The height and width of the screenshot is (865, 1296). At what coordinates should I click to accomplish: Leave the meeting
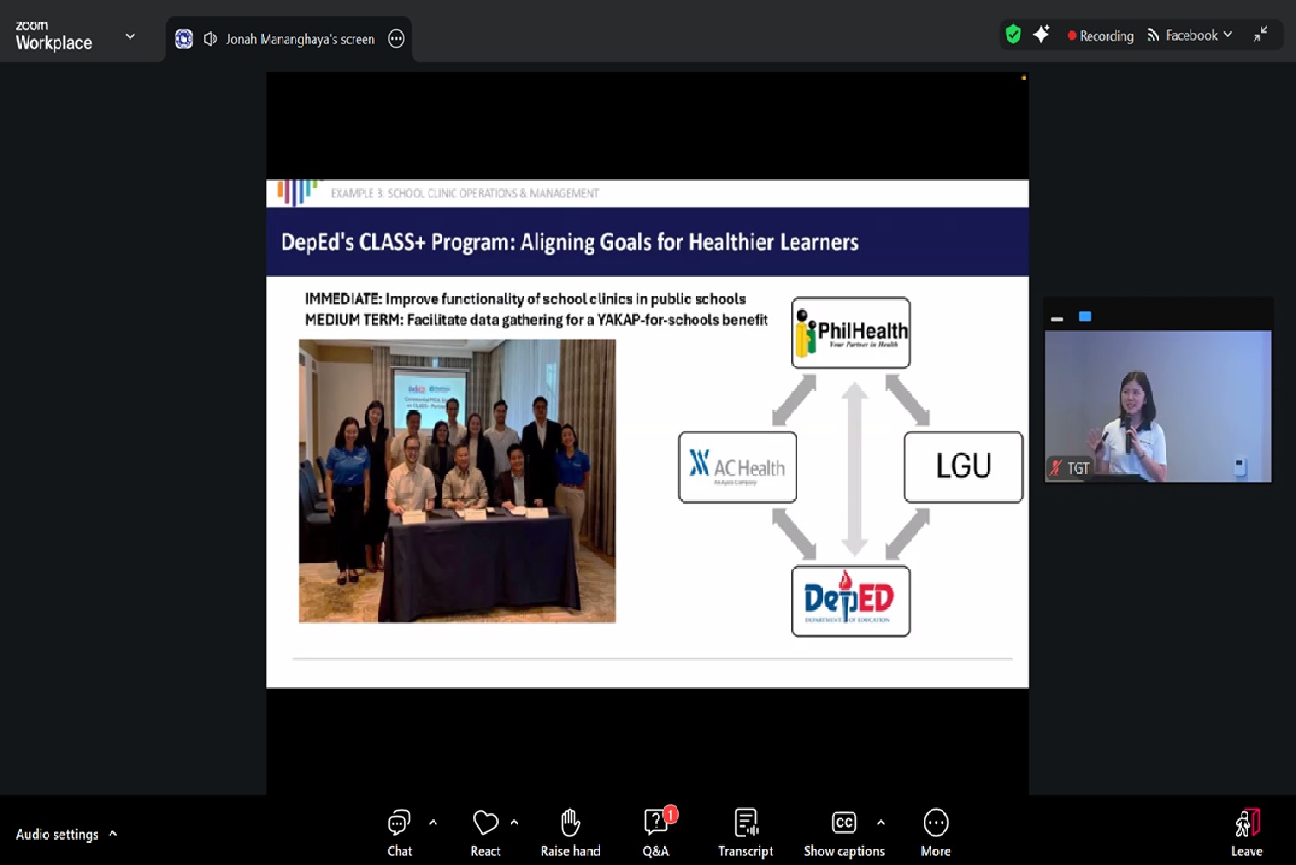coord(1247,832)
